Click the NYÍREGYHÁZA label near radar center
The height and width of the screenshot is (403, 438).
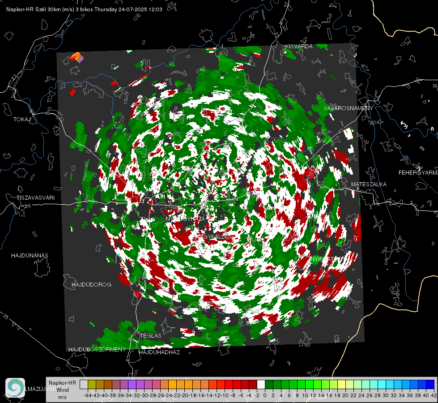(186, 219)
